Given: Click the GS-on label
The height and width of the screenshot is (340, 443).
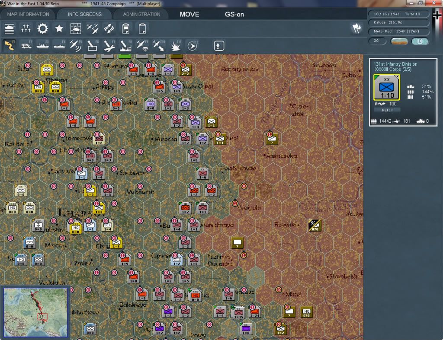Looking at the screenshot, I should coord(234,14).
